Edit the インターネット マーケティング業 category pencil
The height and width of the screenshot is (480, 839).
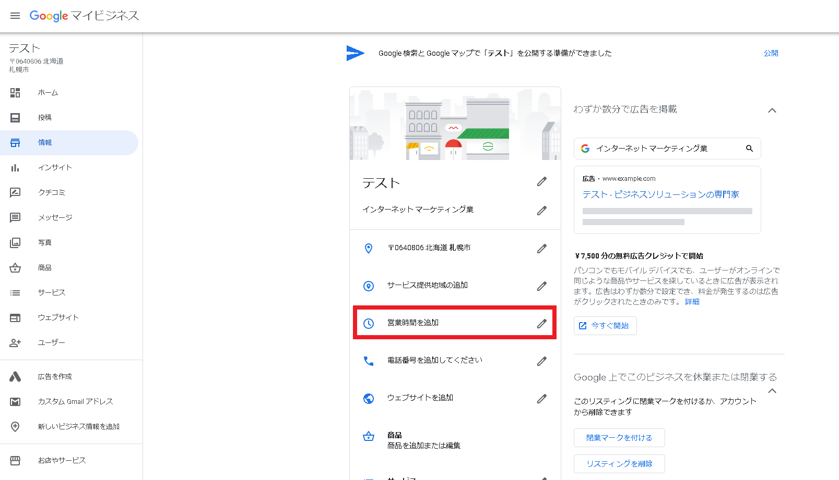(542, 211)
